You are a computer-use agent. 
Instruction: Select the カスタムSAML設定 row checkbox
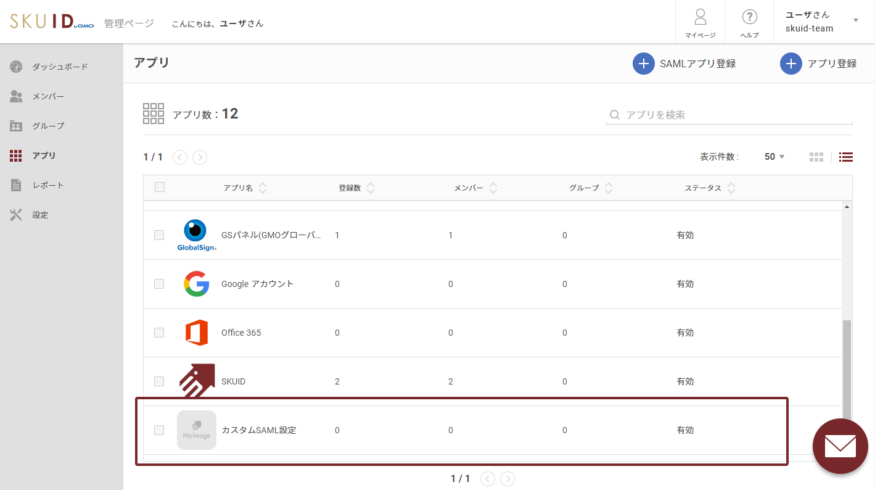click(x=159, y=430)
